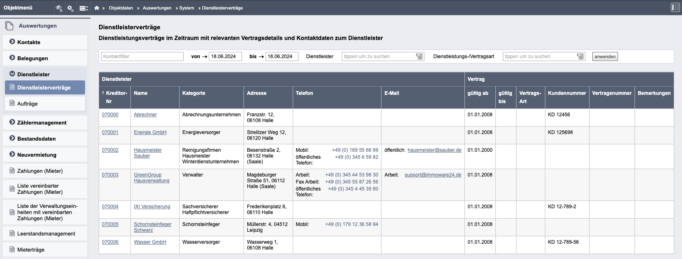The width and height of the screenshot is (682, 259).
Task: Click the 'bis' date field
Action: (282, 57)
